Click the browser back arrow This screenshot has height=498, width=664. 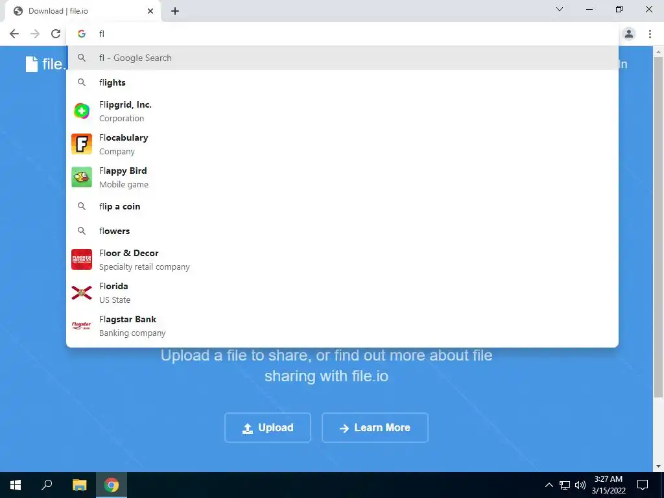click(14, 34)
